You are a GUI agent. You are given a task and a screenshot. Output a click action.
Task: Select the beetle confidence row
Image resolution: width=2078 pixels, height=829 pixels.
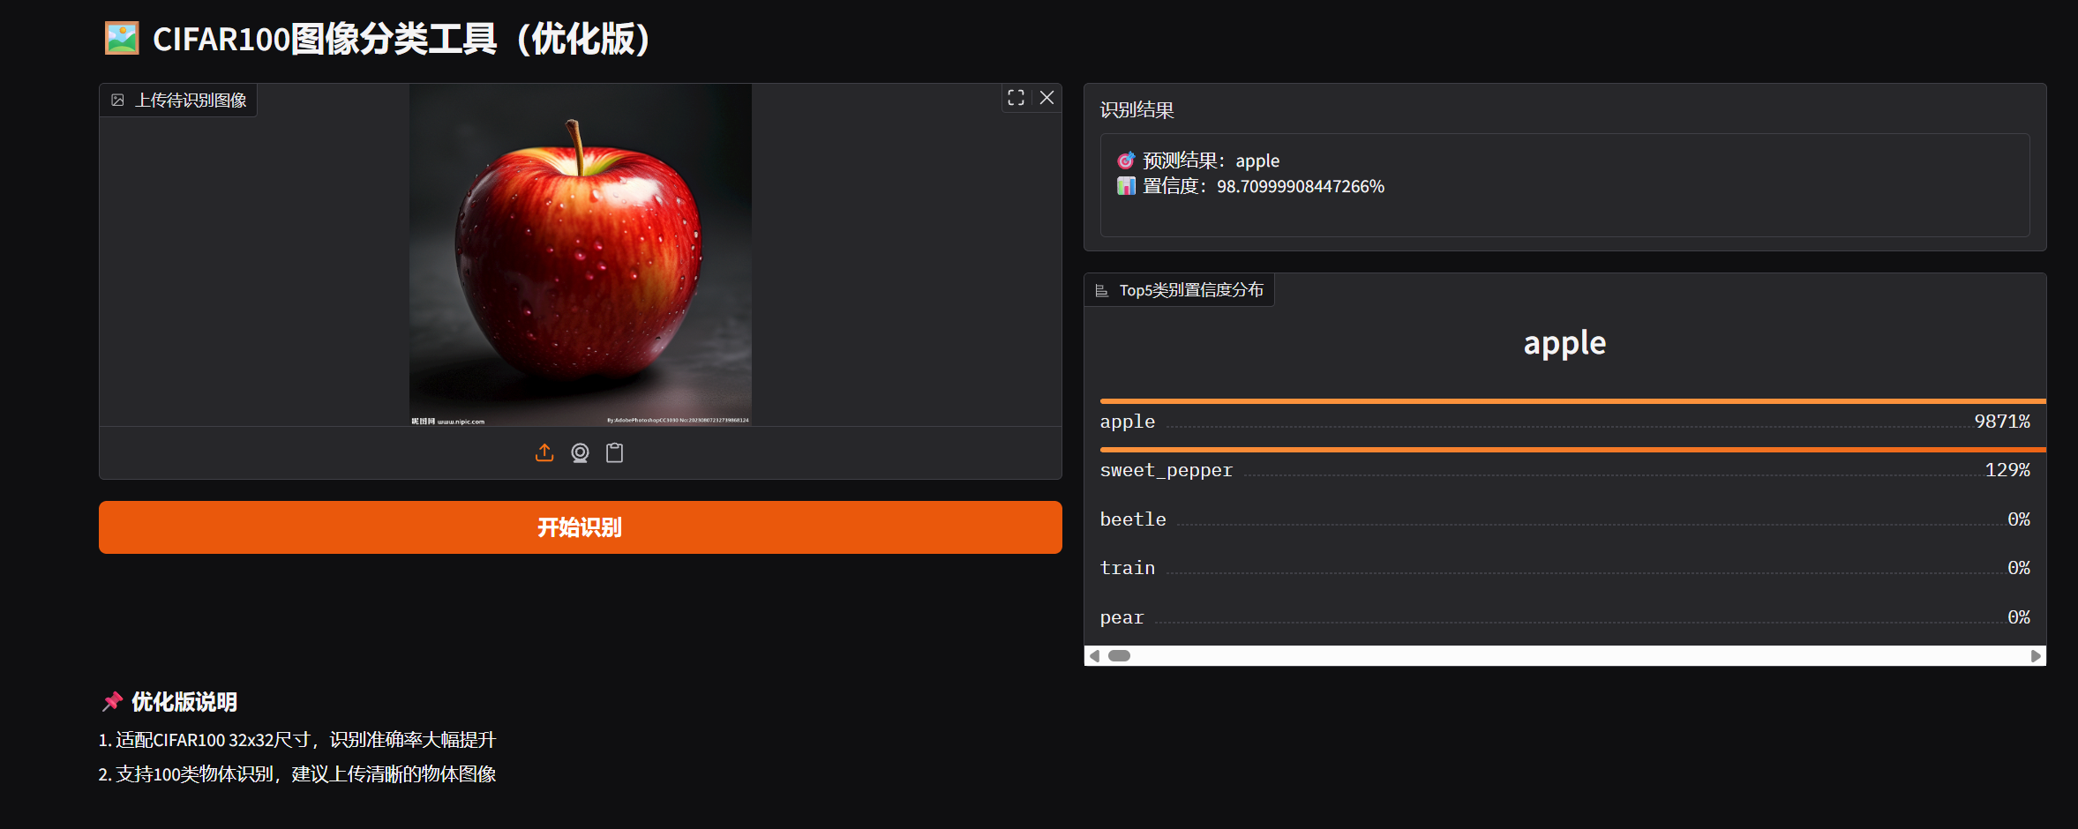[x=1564, y=519]
